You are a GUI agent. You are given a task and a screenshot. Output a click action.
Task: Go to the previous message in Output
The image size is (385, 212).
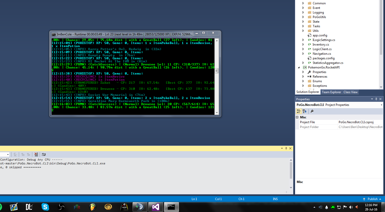pos(23,154)
